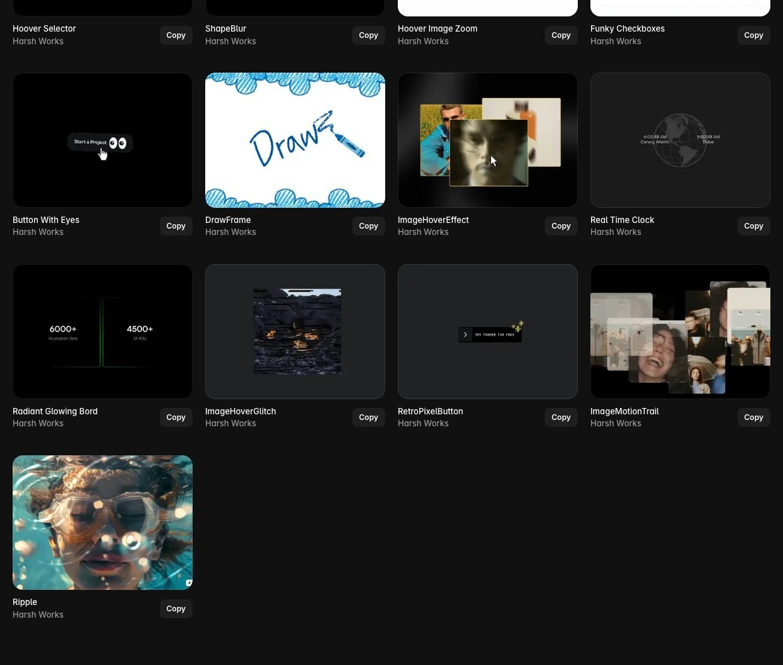Viewport: 783px width, 665px height.
Task: Click Harsh Works under ImageMotionTrail
Action: coord(616,423)
